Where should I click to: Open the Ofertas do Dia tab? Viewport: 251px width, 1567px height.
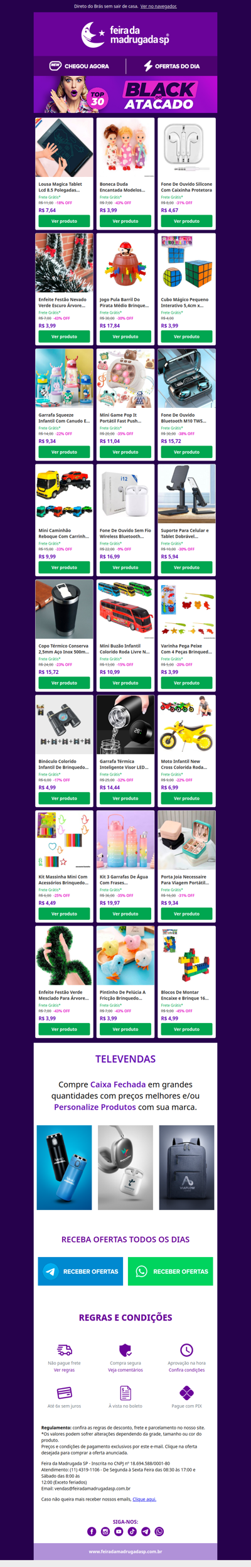point(171,66)
